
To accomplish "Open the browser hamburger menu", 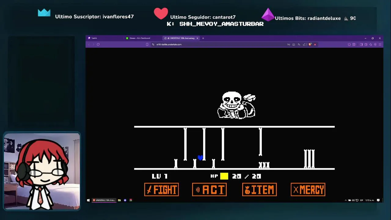I will pos(380,44).
